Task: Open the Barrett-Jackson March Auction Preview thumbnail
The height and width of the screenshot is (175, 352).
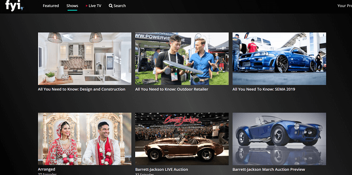Action: pyautogui.click(x=279, y=139)
